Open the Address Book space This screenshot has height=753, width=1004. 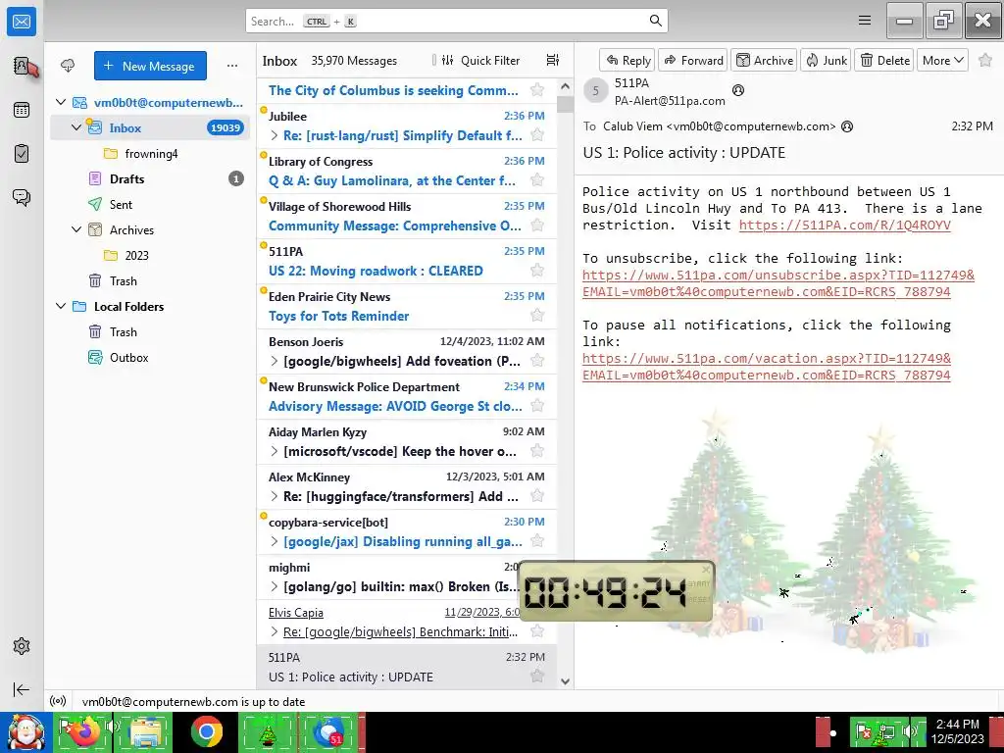[22, 66]
